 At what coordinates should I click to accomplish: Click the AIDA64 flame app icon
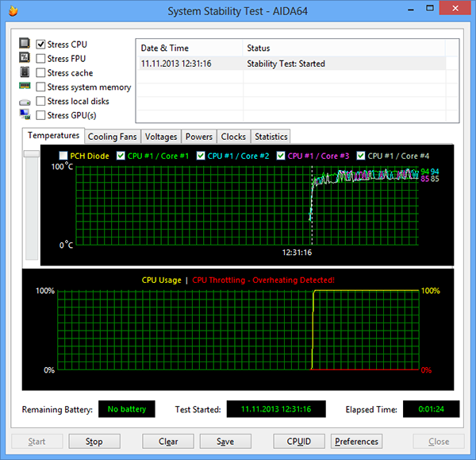13,11
